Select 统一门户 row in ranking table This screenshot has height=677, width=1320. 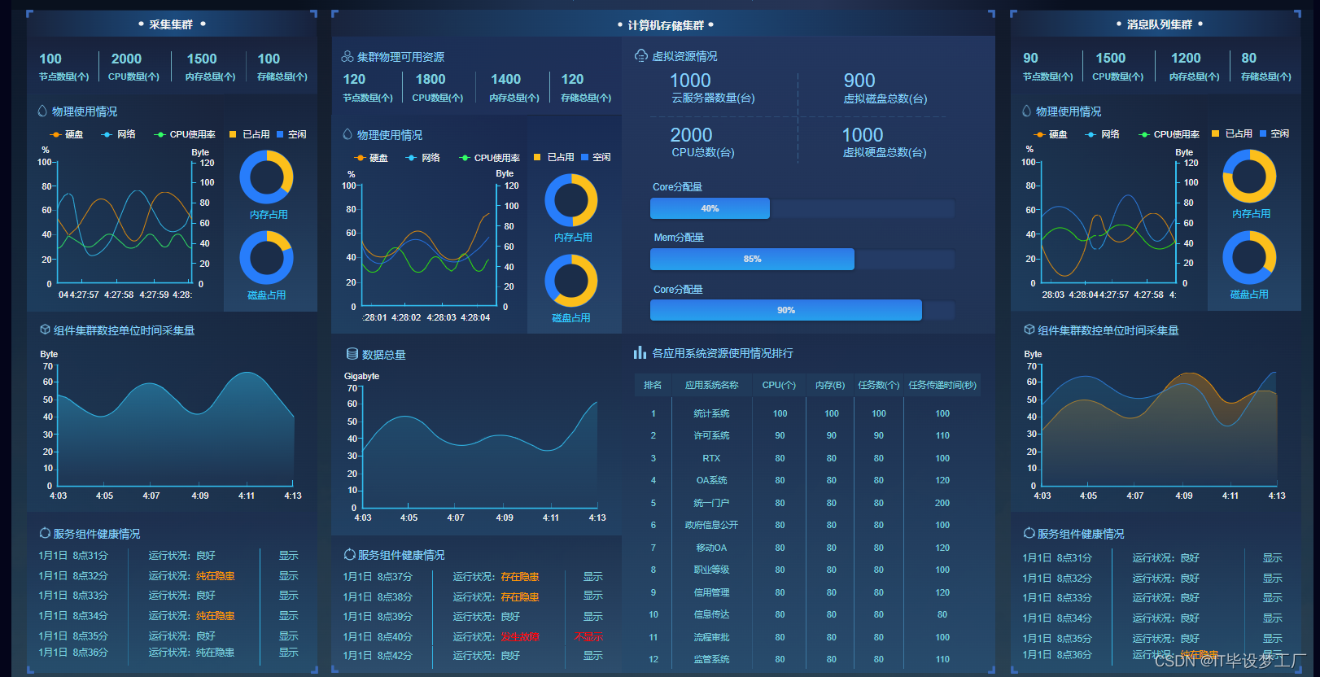pyautogui.click(x=807, y=503)
